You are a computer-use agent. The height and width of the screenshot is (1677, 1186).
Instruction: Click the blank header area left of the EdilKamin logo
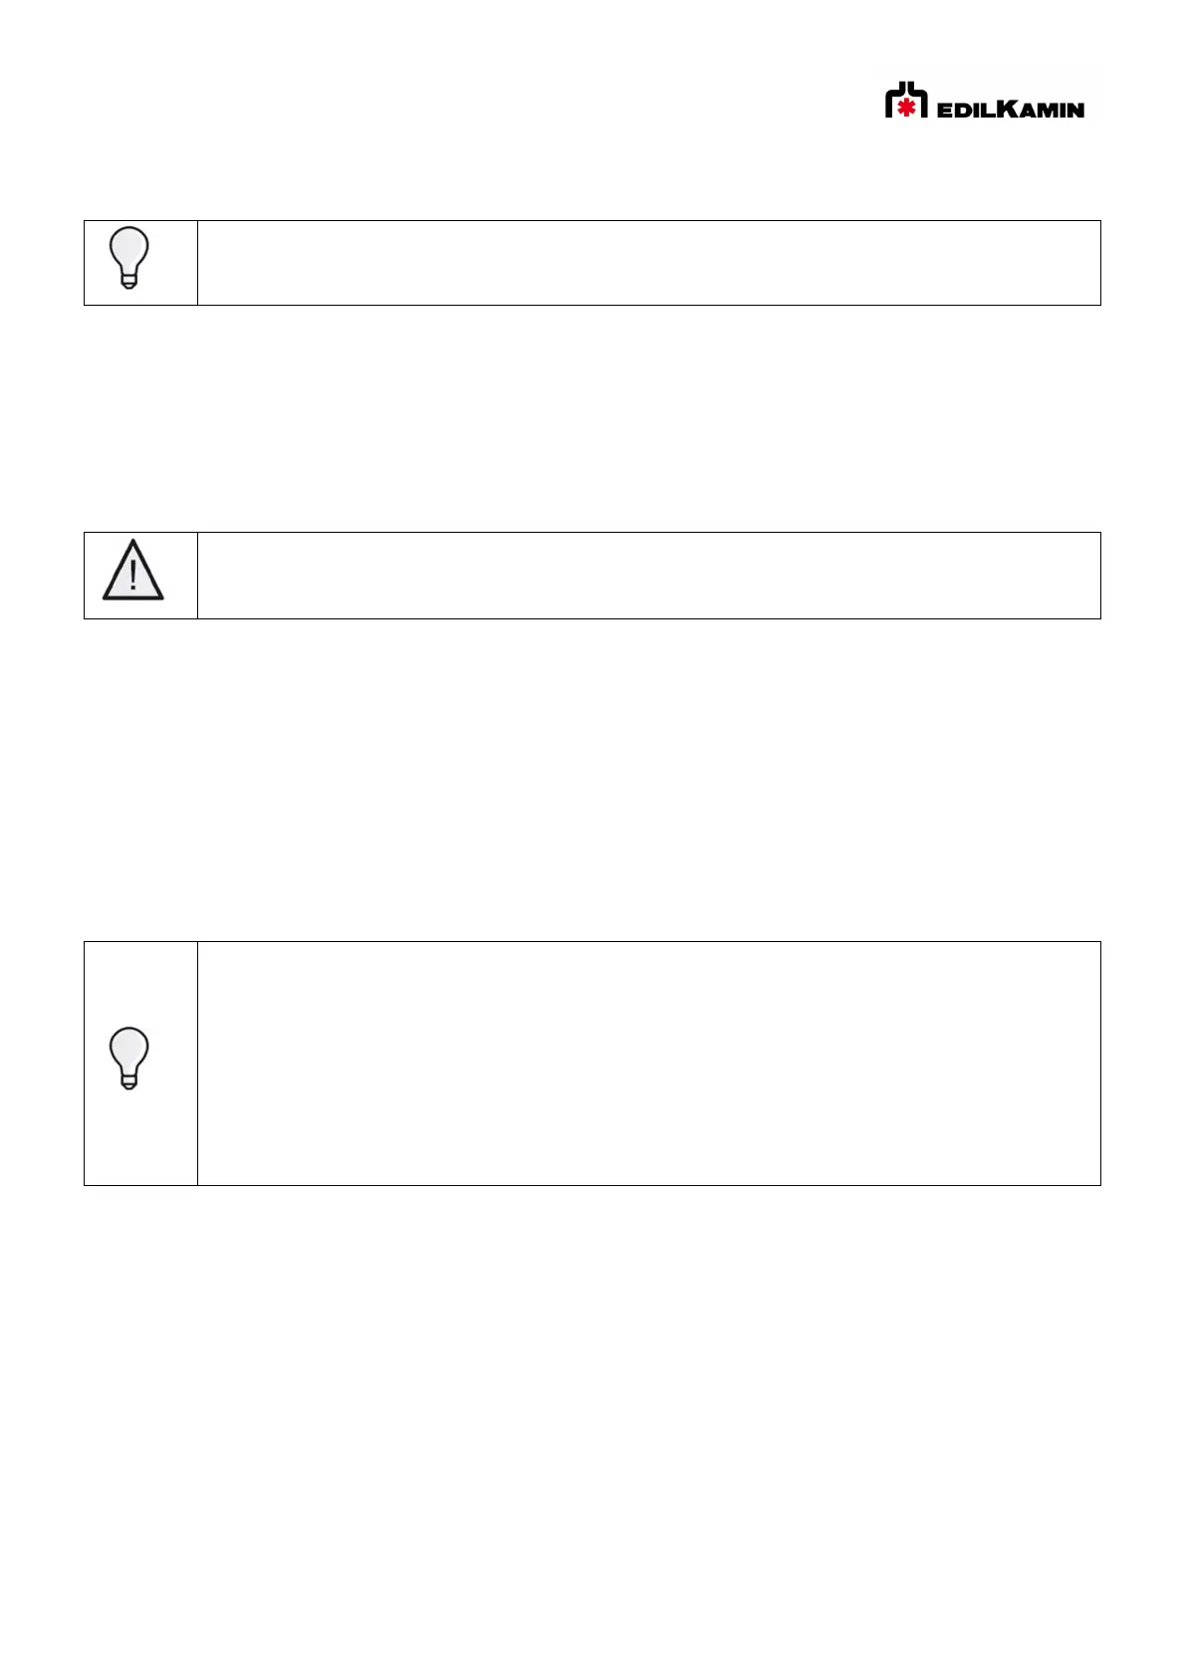pyautogui.click(x=448, y=100)
